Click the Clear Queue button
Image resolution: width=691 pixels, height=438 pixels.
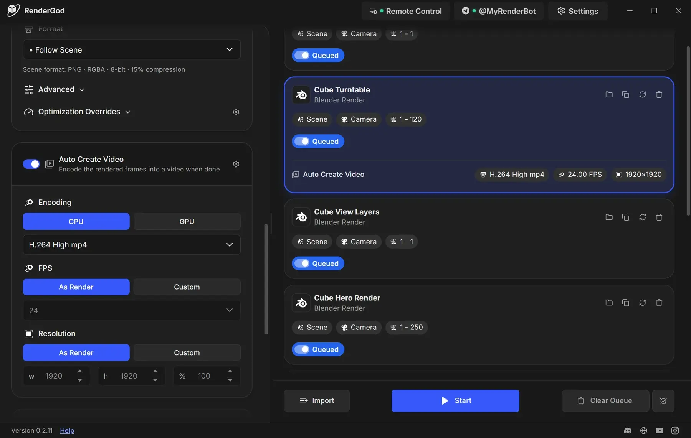tap(605, 401)
